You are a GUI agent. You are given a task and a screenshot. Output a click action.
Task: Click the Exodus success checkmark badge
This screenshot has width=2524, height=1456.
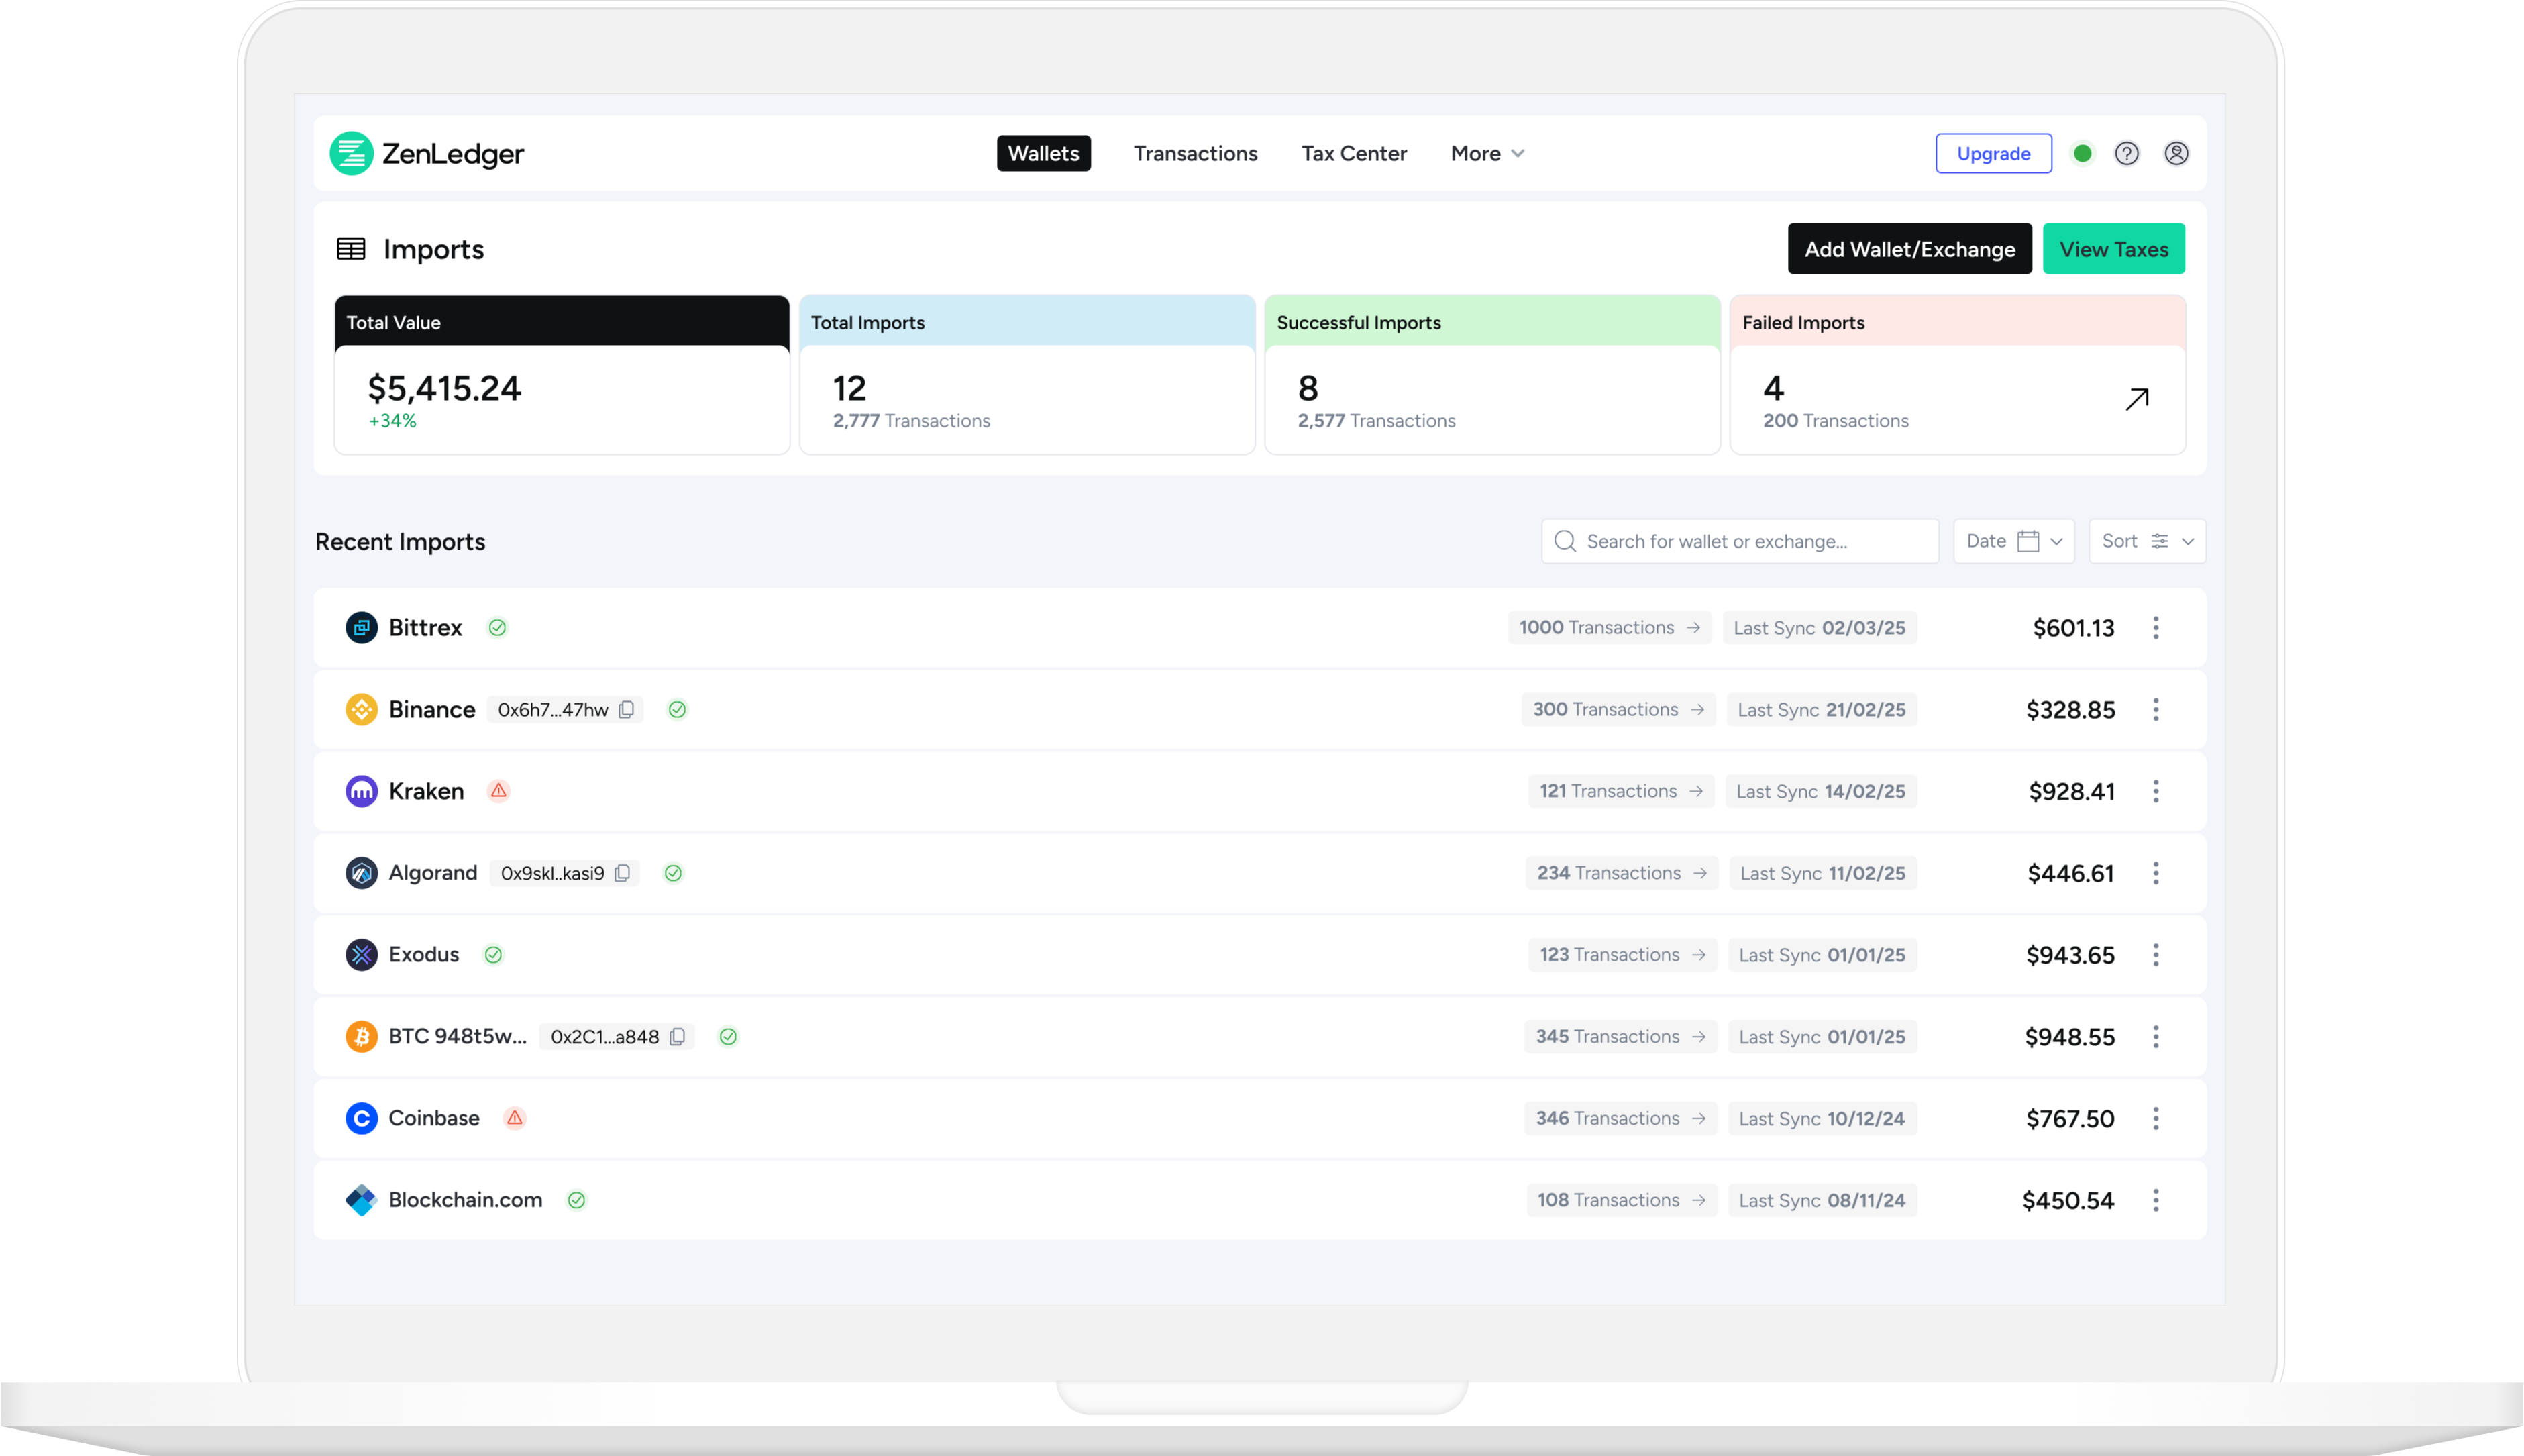[x=494, y=954]
